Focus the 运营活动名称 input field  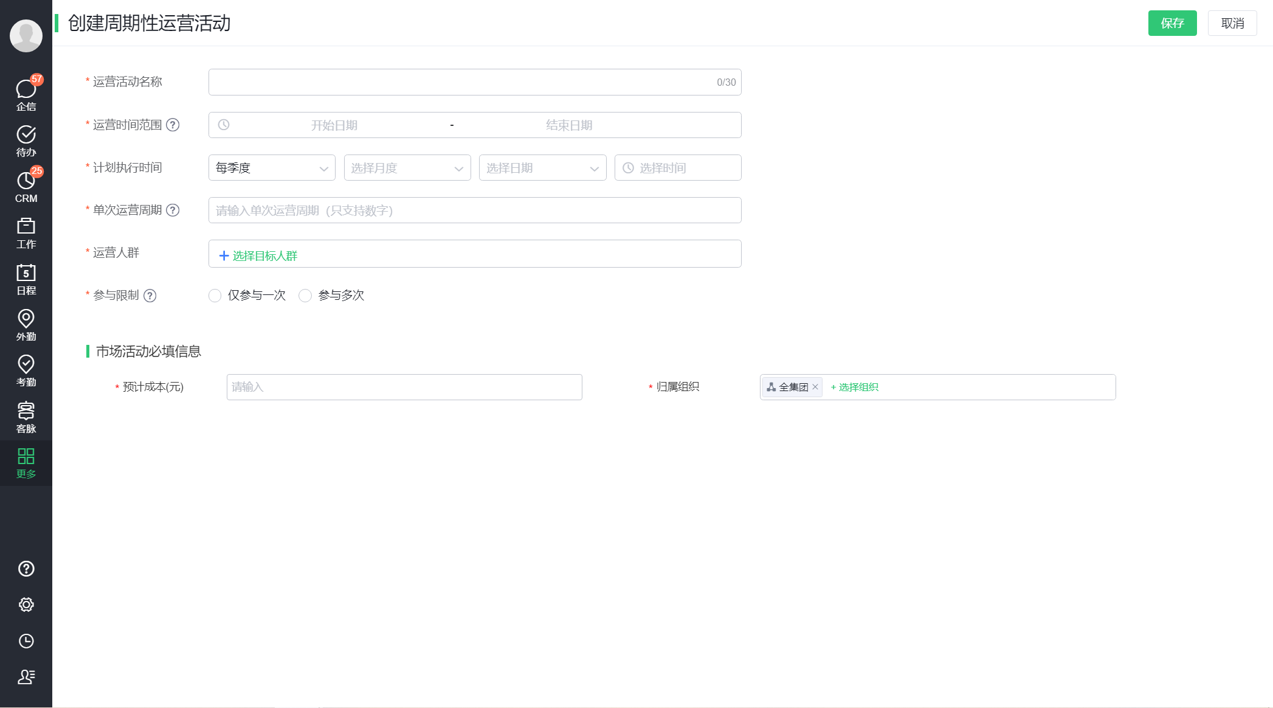click(x=475, y=82)
